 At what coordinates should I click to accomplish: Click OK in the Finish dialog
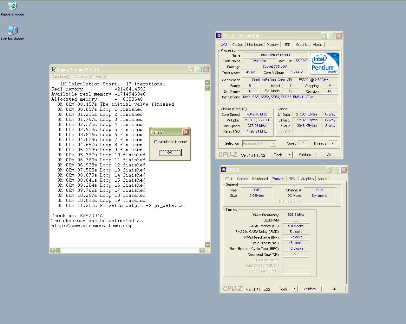pos(170,153)
